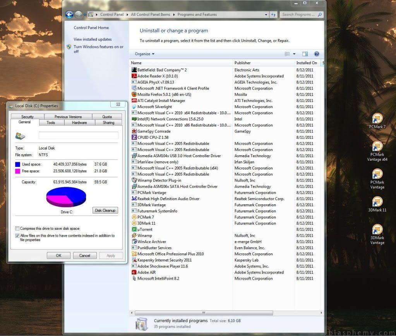Viewport: 396px width, 336px height.
Task: Click the help question mark icon
Action: 316,54
